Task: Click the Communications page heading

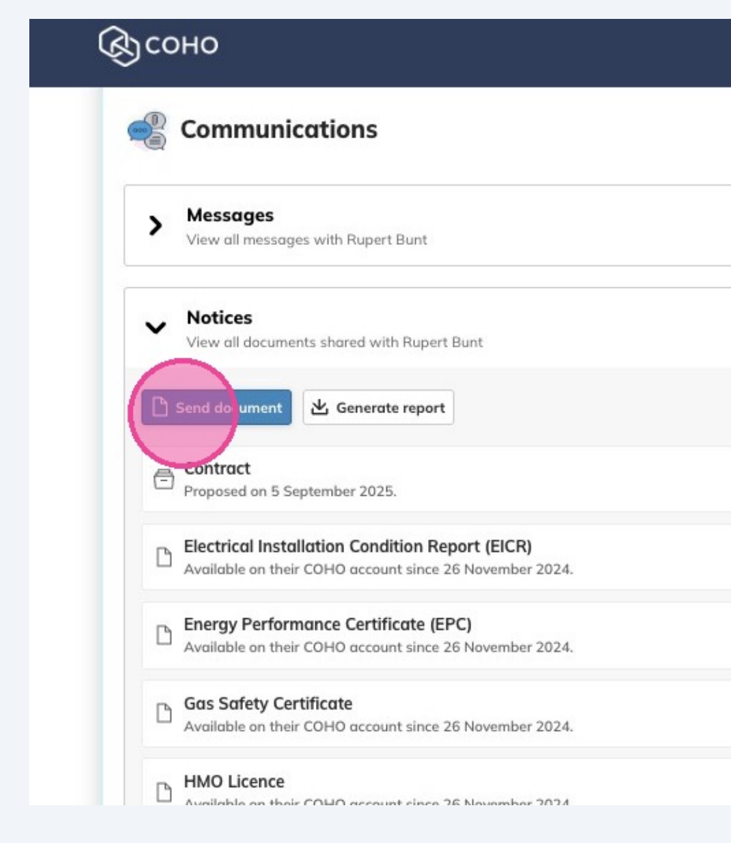Action: point(279,129)
